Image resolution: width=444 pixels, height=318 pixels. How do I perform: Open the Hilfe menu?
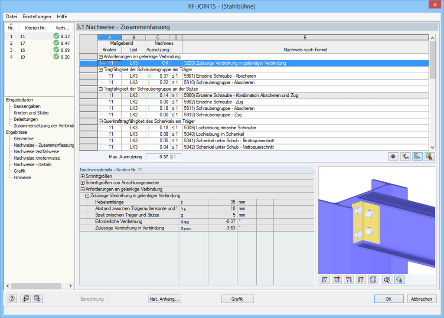62,16
